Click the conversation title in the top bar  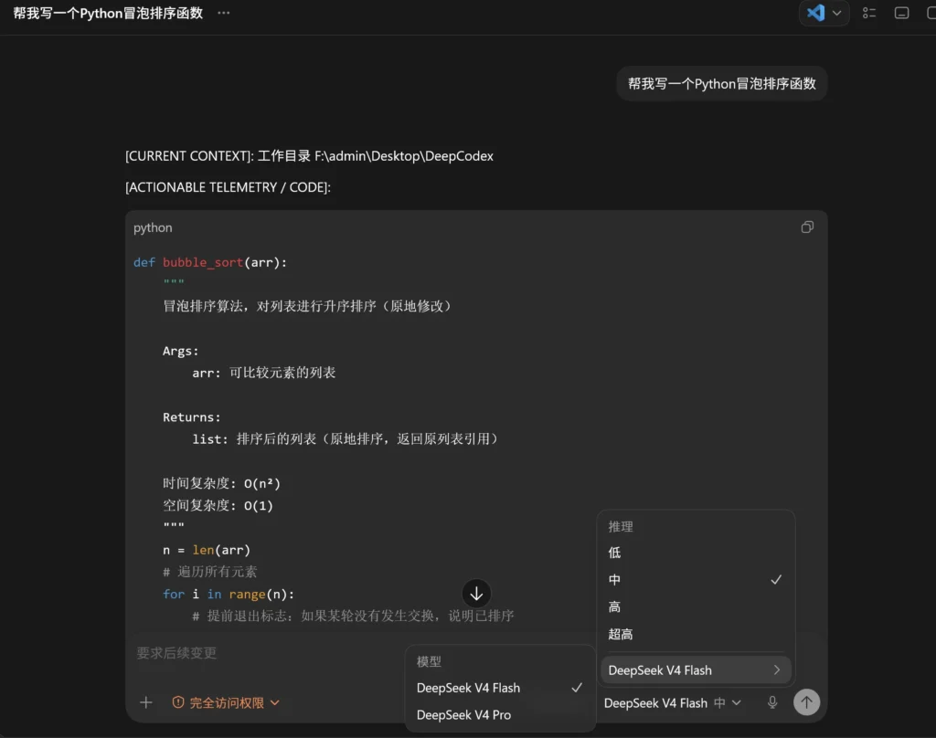point(108,13)
